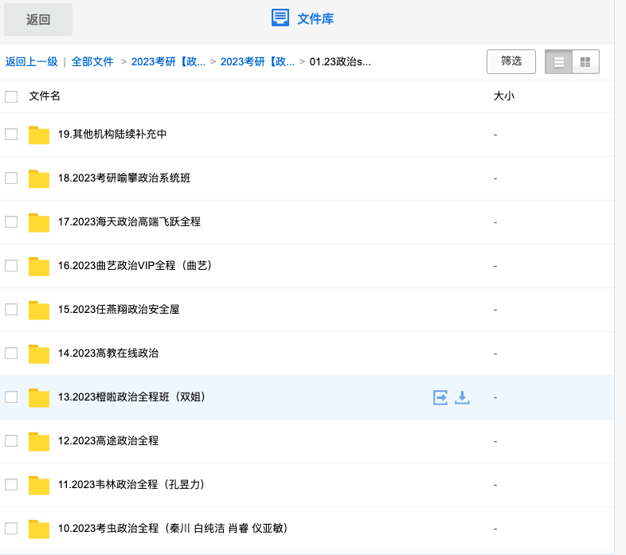Go to 全部文件 breadcrumb

92,62
